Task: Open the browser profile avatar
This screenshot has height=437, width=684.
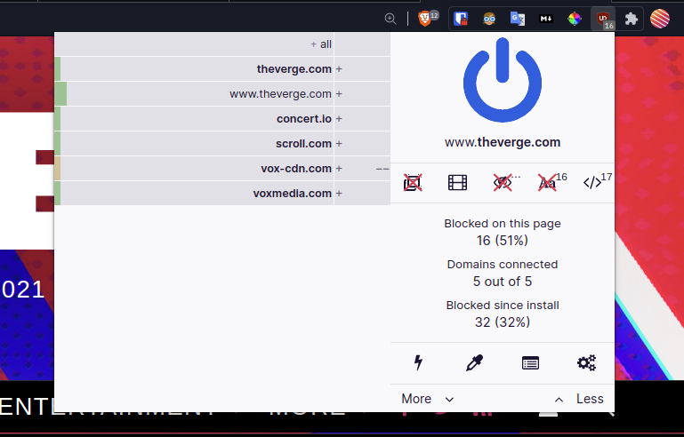Action: click(660, 19)
